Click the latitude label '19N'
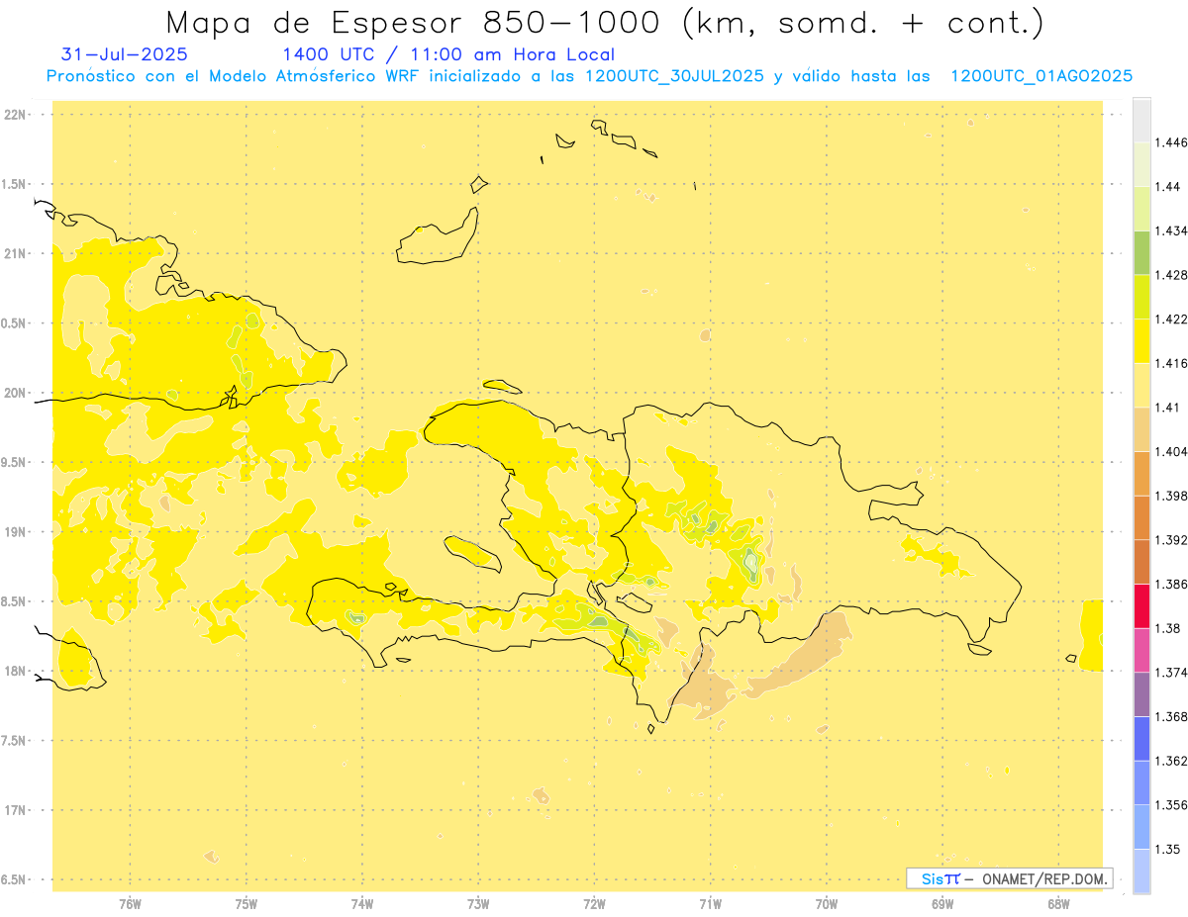The height and width of the screenshot is (917, 1188). point(15,532)
